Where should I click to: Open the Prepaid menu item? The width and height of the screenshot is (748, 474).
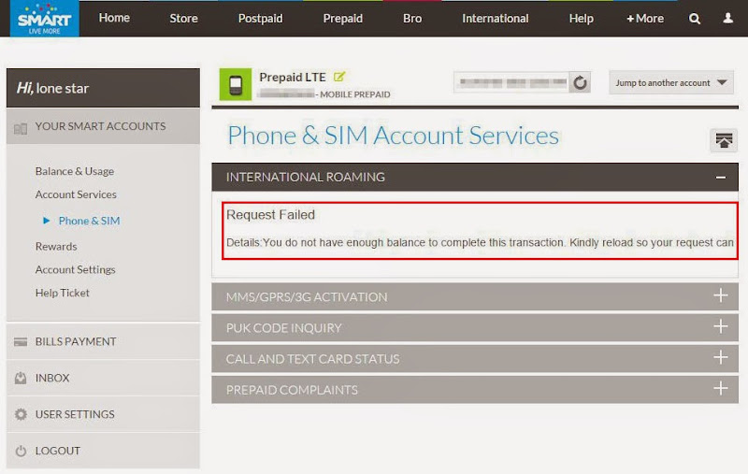[x=343, y=19]
